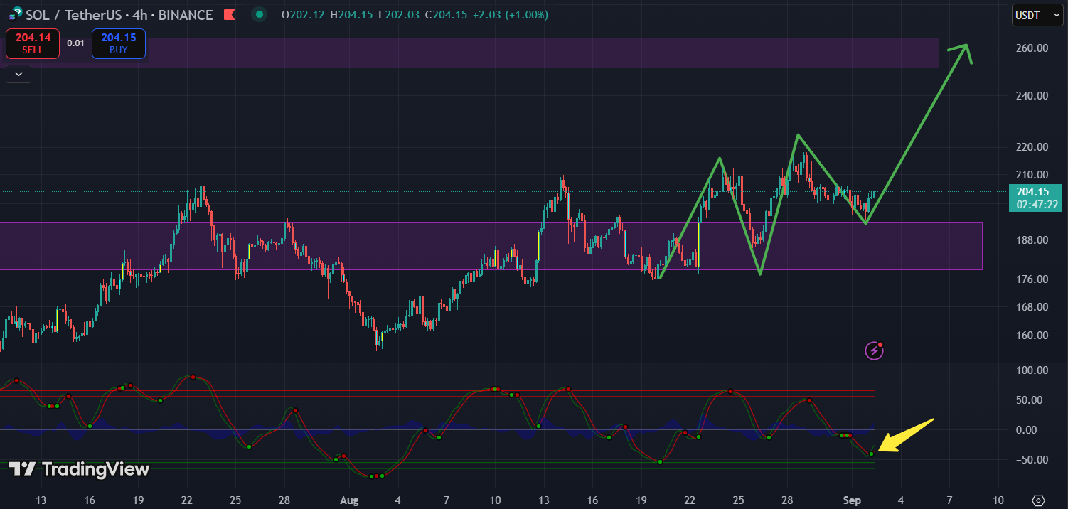This screenshot has width=1068, height=509.
Task: Expand the indicator legend chevron below SELL
Action: [18, 74]
